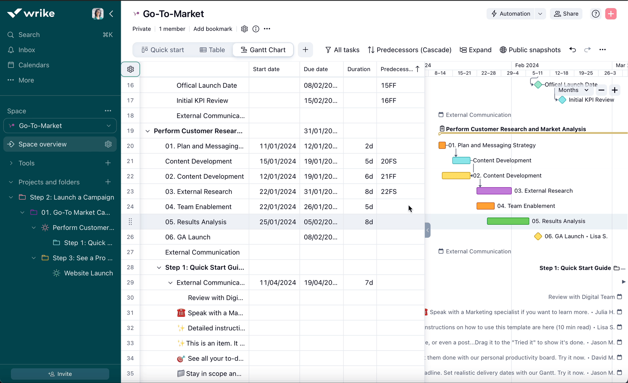Image resolution: width=628 pixels, height=383 pixels.
Task: Switch to the Quick start tab
Action: (x=163, y=50)
